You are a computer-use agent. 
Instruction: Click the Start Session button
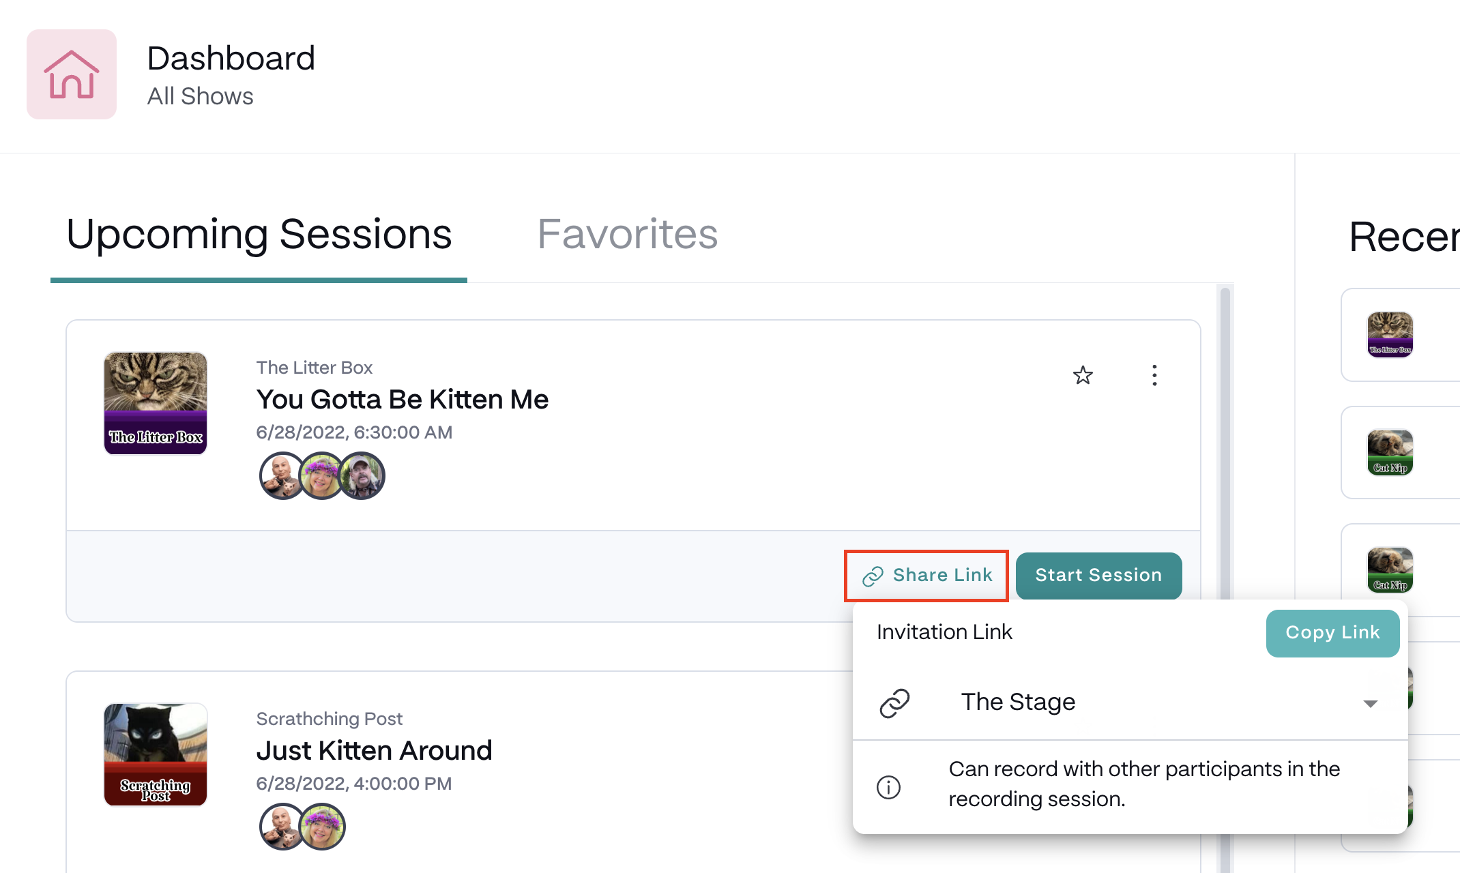[1098, 576]
